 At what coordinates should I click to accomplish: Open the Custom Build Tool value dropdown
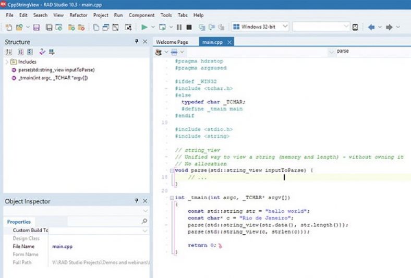click(x=144, y=230)
